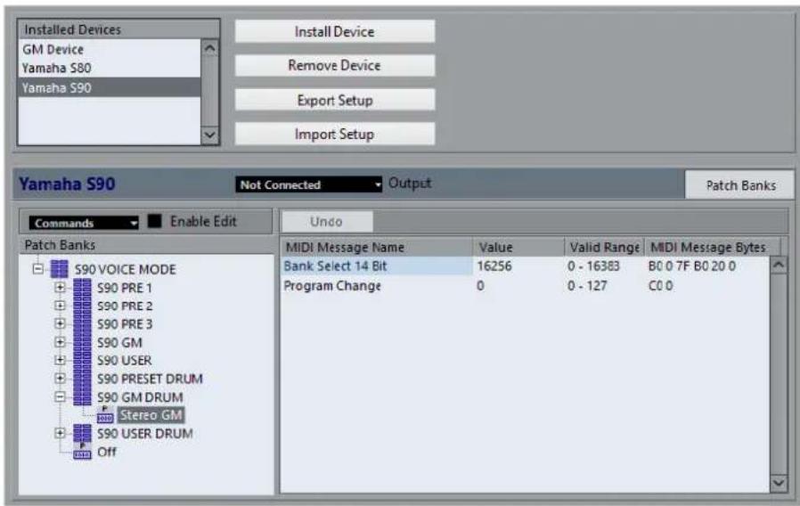The height and width of the screenshot is (506, 800).
Task: Select the S90 PRE 1 label
Action: 125,288
